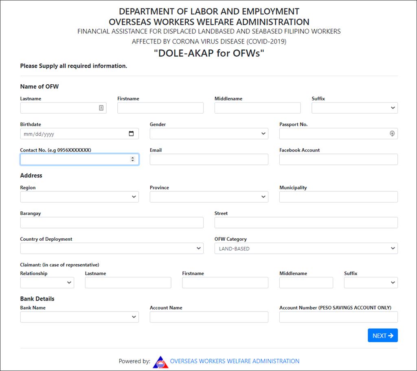Change the OFW Category from LAND-BASED

(x=306, y=248)
